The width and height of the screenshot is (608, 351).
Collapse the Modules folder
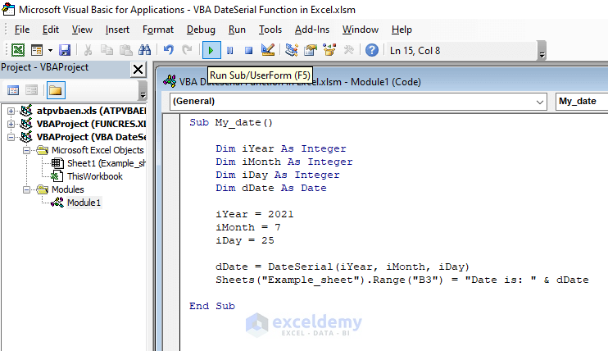[26, 189]
